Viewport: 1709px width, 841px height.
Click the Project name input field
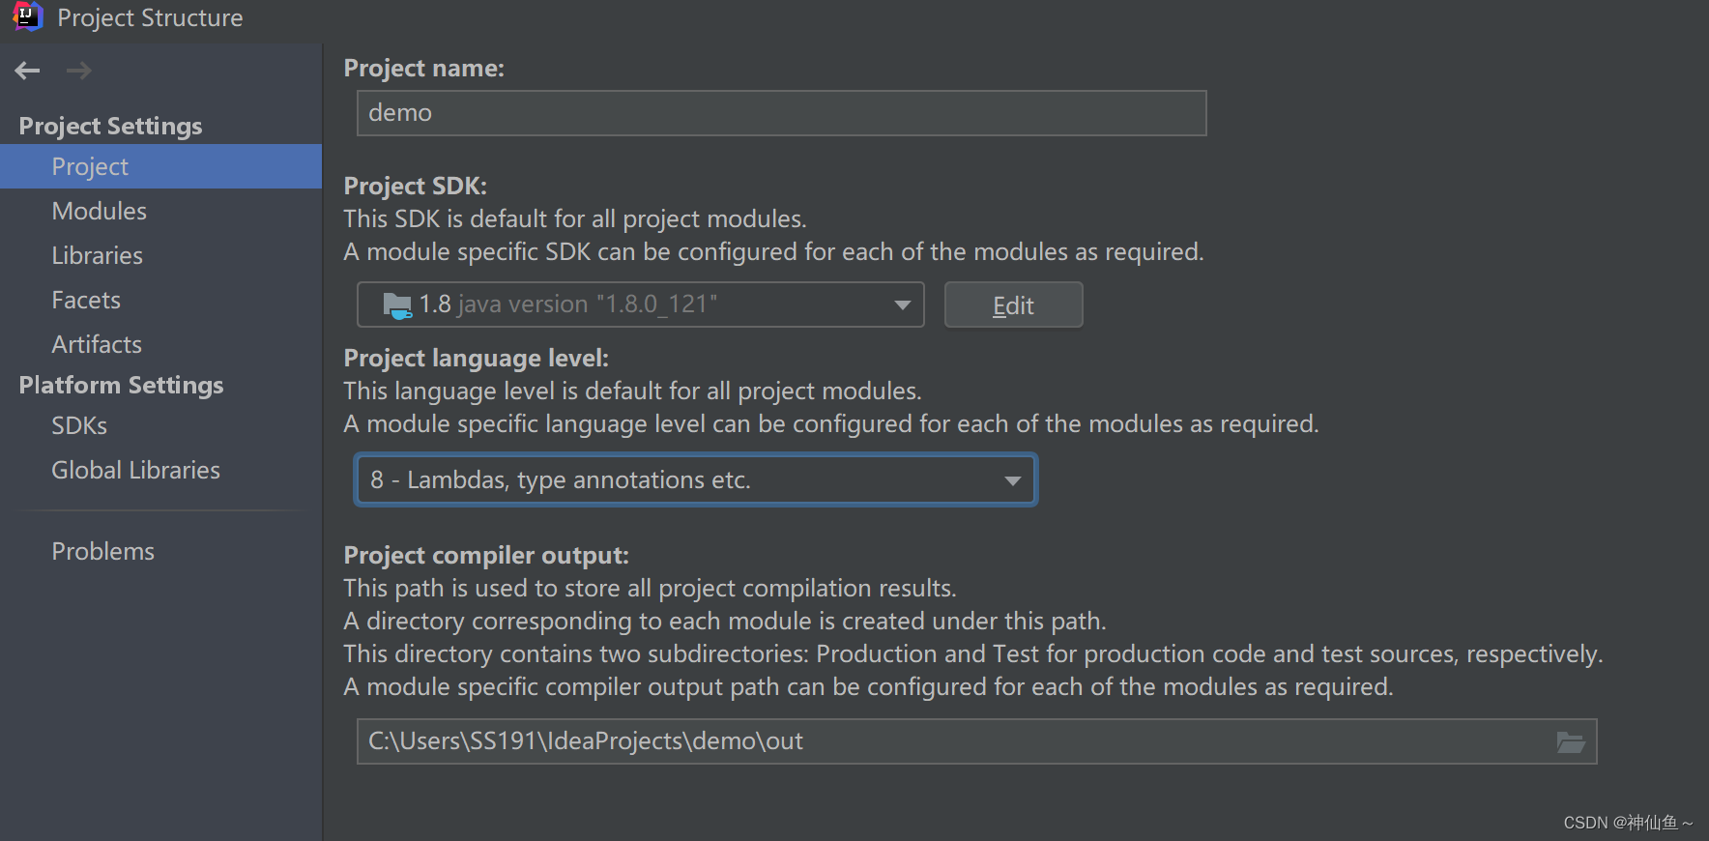[781, 114]
